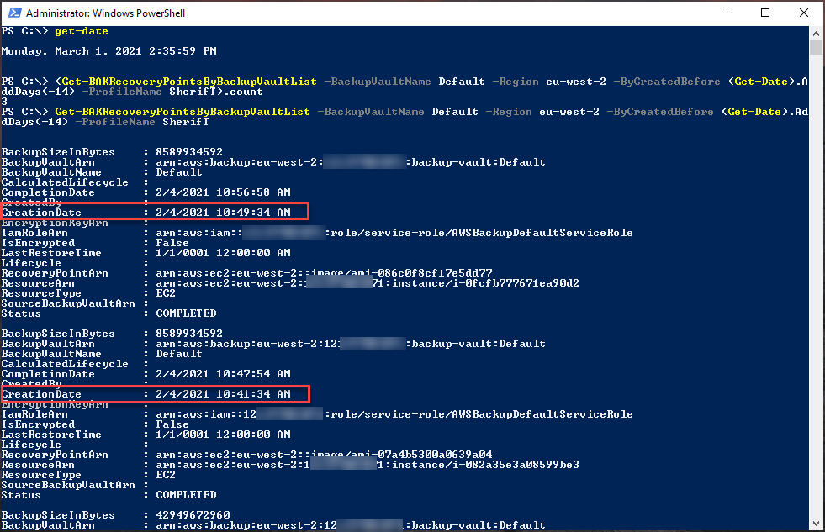Click the first BackupVaultName Default value

pyautogui.click(x=179, y=172)
